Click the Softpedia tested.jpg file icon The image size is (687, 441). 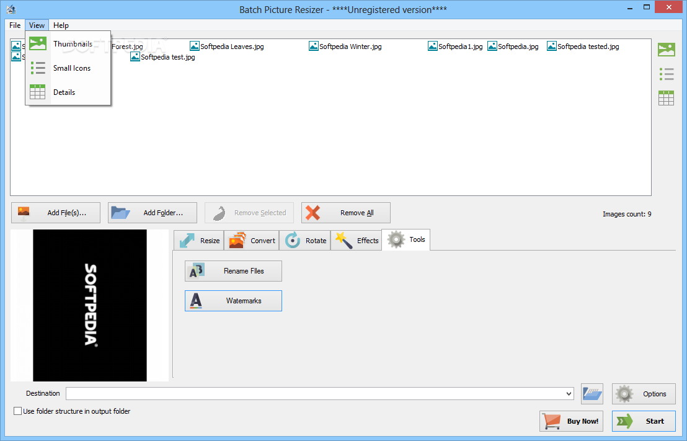point(552,46)
